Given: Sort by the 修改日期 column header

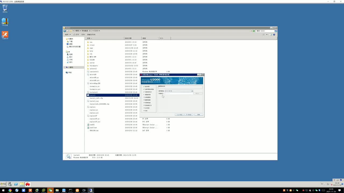Looking at the screenshot, I should coord(133,38).
